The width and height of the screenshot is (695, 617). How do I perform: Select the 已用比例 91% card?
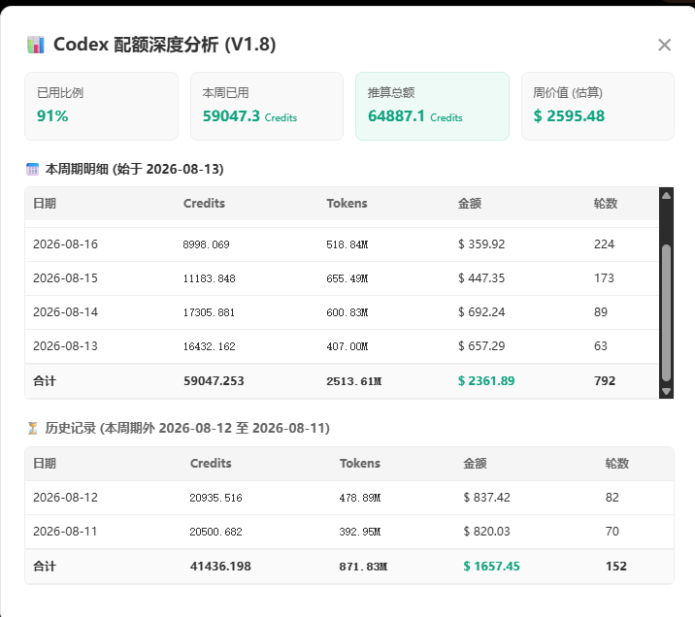click(x=102, y=107)
